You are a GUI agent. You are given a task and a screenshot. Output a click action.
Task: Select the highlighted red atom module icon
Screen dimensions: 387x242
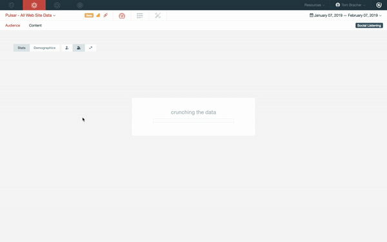tap(34, 5)
